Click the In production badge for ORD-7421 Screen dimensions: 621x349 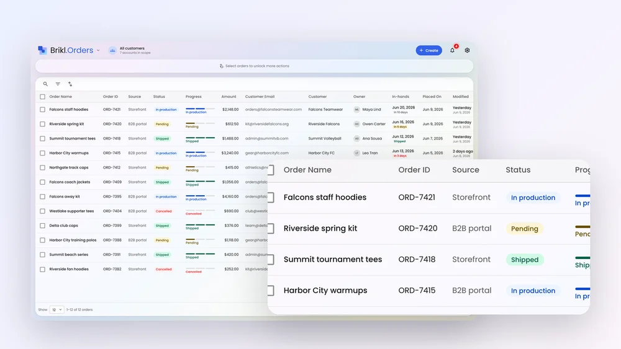166,110
